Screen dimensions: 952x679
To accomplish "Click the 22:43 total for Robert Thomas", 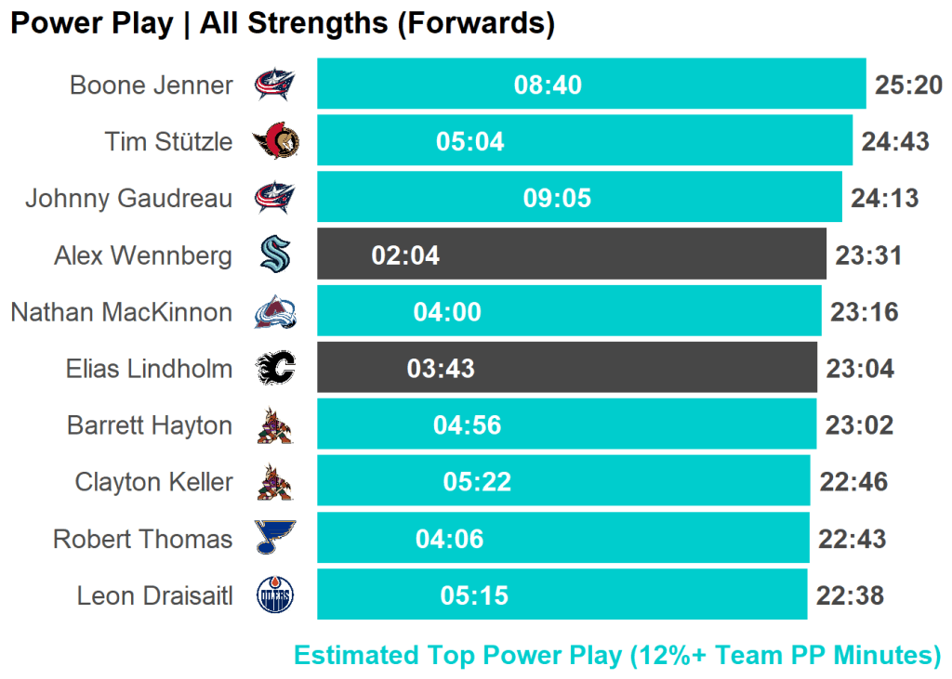I will point(852,539).
